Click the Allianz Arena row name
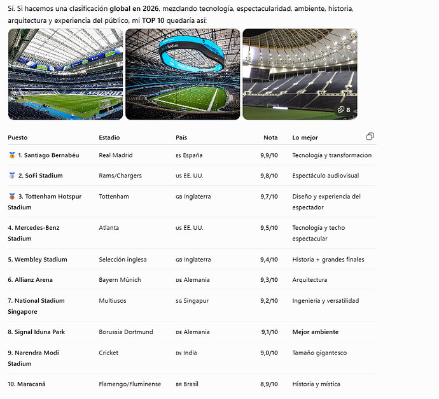This screenshot has width=439, height=399. coord(31,280)
